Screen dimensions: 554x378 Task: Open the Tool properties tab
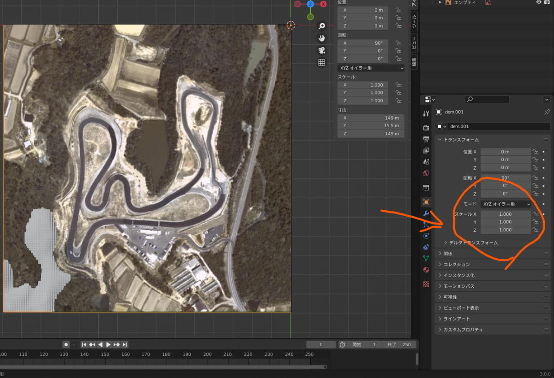[x=426, y=114]
